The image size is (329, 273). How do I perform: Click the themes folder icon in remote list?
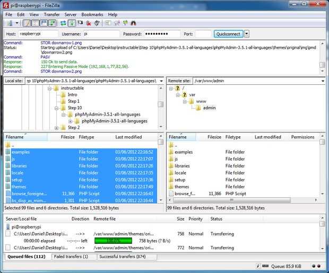[x=171, y=187]
